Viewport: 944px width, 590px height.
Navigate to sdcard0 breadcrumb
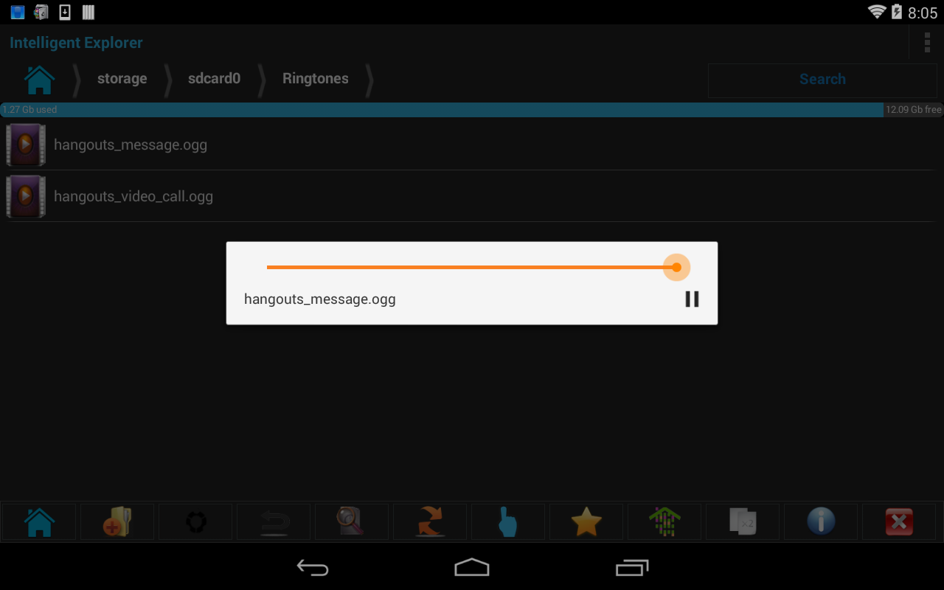(214, 79)
